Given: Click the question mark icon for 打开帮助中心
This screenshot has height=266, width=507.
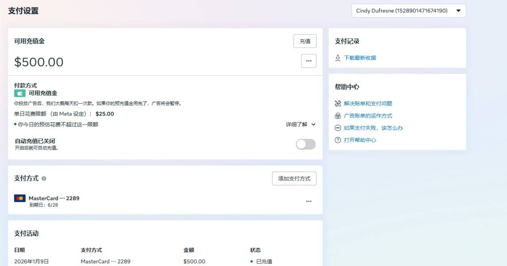Looking at the screenshot, I should pyautogui.click(x=338, y=140).
